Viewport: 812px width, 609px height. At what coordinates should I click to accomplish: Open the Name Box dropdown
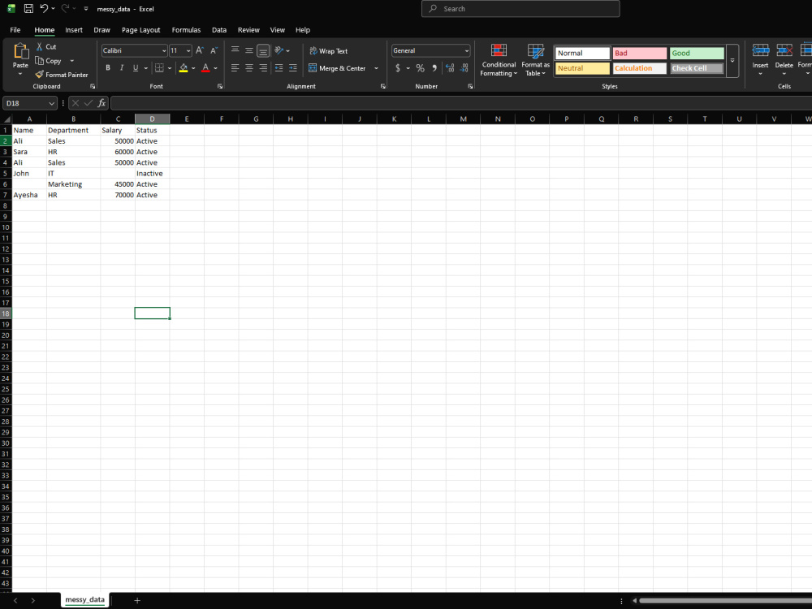(51, 103)
